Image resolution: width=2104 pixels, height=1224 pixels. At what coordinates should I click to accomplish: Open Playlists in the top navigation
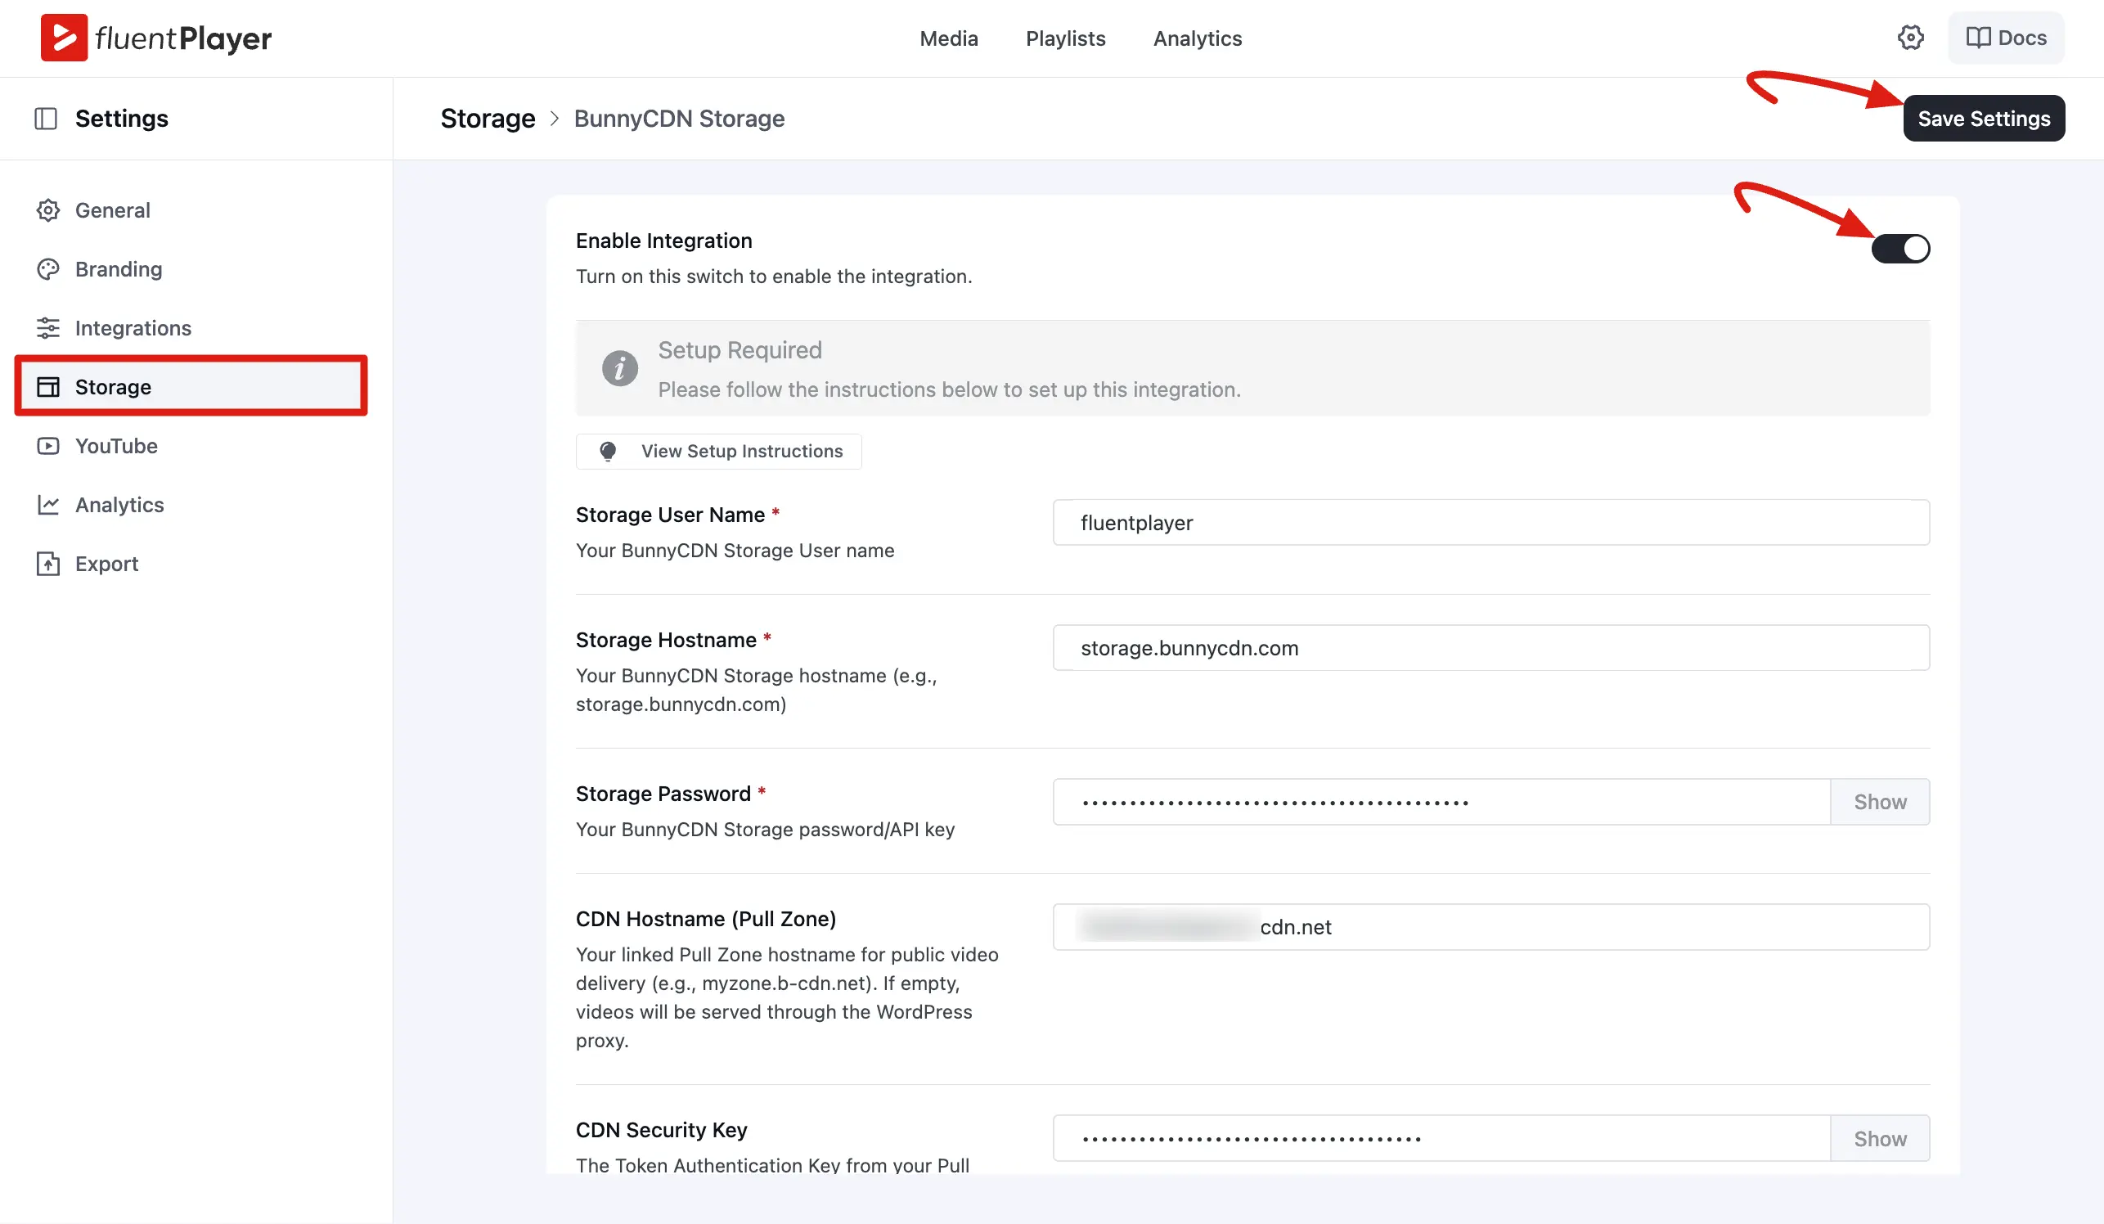(1065, 38)
